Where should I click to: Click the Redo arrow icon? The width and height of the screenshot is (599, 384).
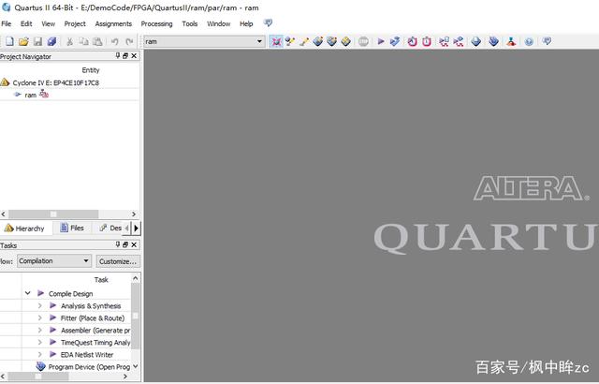click(x=129, y=41)
